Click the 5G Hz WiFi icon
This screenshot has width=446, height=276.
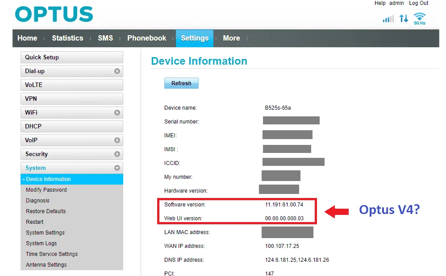click(x=420, y=19)
